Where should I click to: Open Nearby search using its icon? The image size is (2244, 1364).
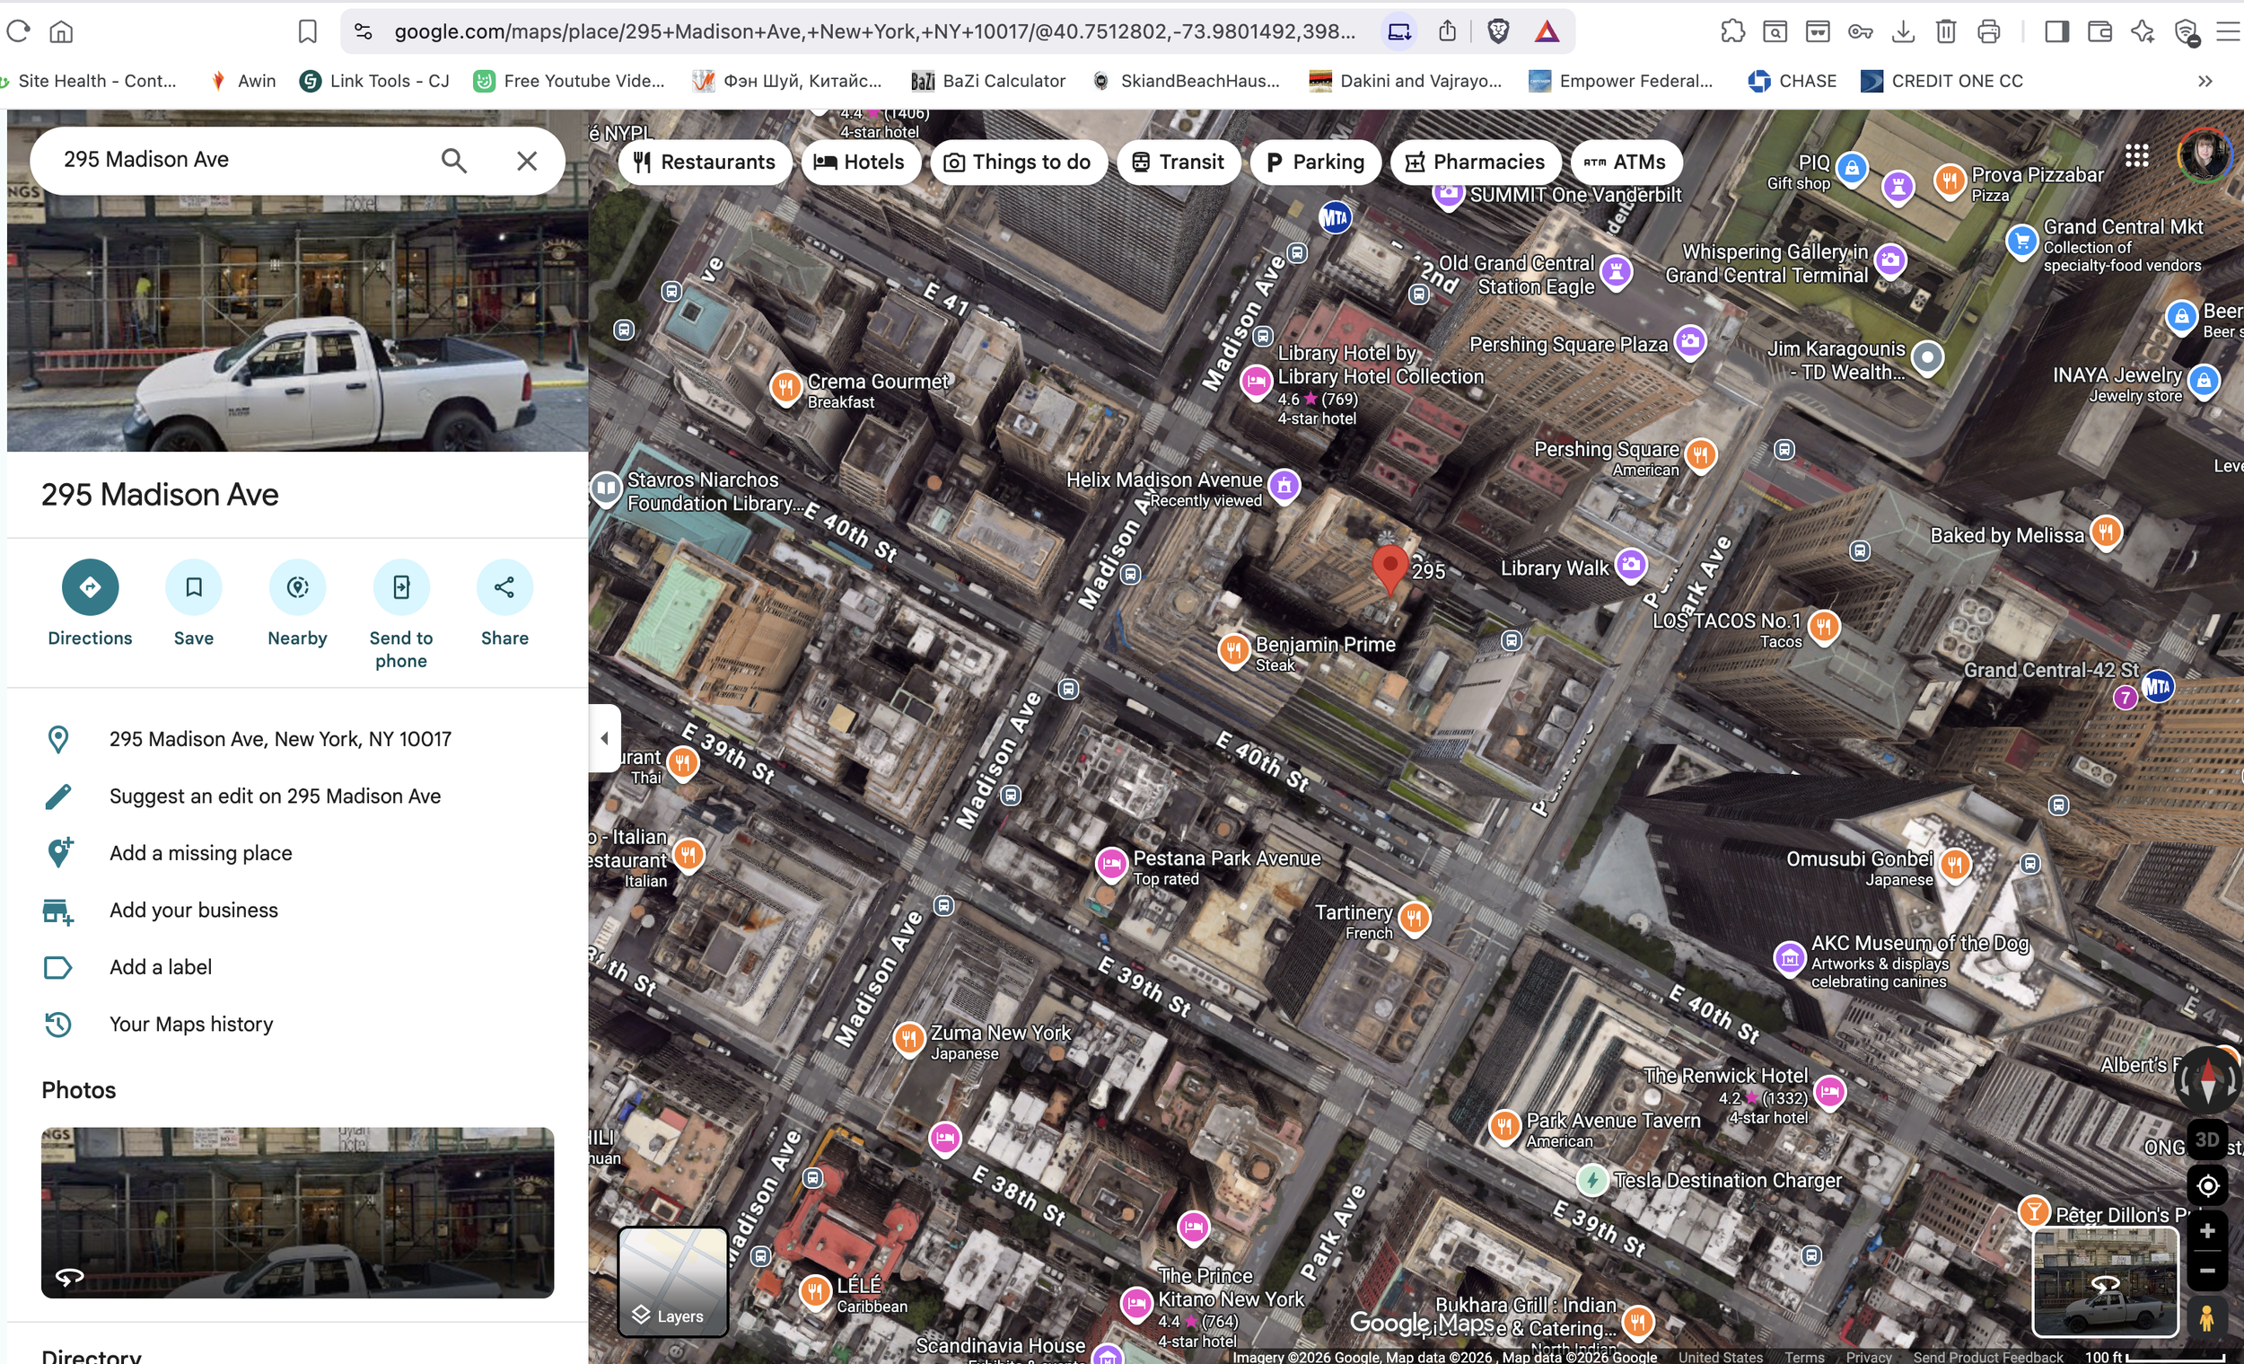point(297,586)
